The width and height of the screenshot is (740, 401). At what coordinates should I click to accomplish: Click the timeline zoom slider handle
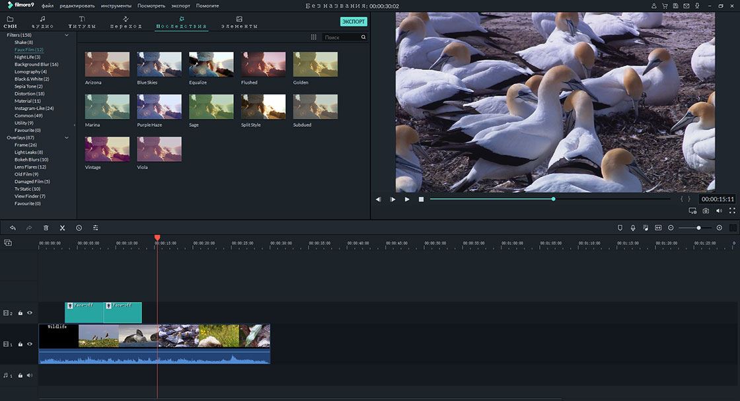(x=698, y=227)
